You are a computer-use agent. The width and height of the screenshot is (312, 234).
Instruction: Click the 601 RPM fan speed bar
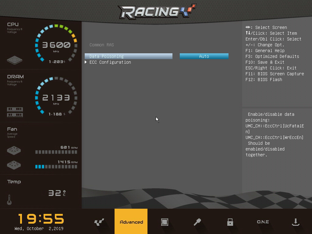56,152
